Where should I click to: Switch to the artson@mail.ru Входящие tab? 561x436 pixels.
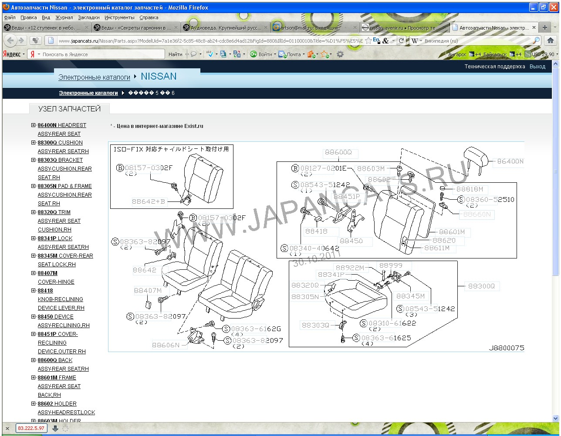[x=314, y=27]
